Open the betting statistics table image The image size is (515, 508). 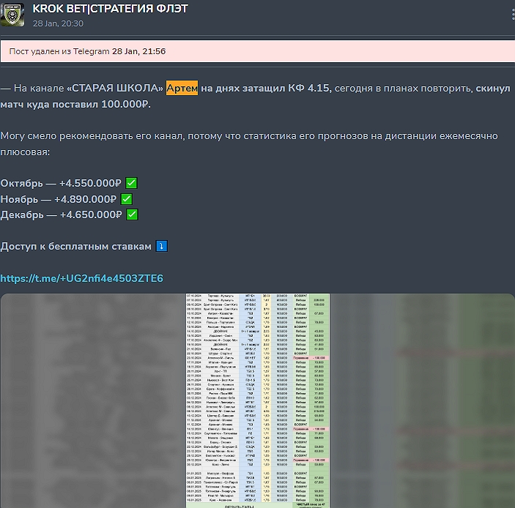click(x=257, y=400)
